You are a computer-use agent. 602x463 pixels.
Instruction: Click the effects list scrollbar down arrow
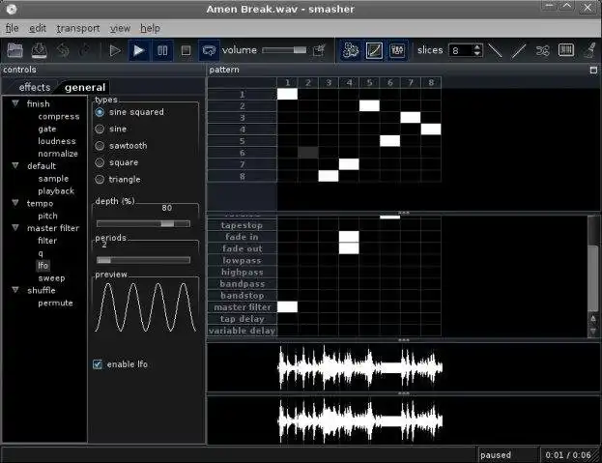tap(593, 331)
